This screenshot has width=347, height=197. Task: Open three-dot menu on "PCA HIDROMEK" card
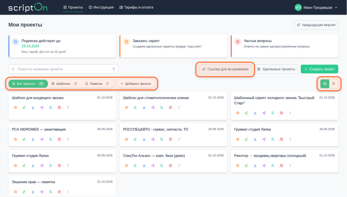tap(68, 139)
